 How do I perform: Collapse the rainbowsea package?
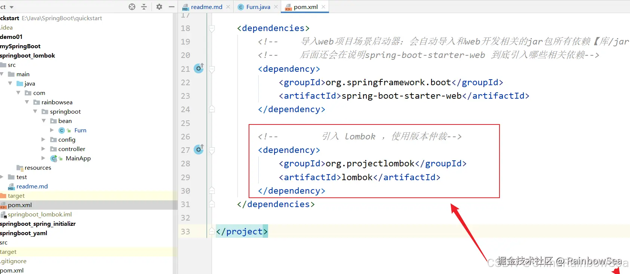click(27, 102)
